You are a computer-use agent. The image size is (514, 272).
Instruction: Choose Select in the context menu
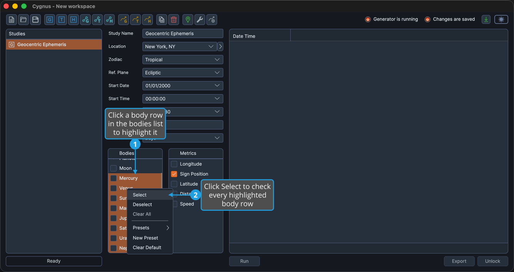150,195
